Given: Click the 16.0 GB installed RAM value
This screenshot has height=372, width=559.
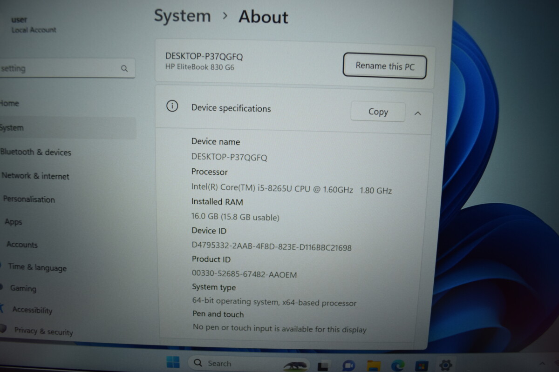Looking at the screenshot, I should 235,217.
